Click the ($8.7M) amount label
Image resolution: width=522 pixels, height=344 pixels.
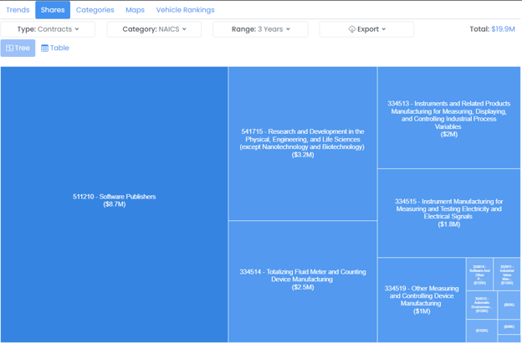(114, 204)
